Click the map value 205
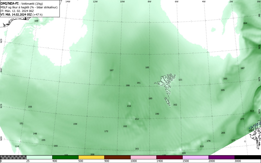The height and width of the screenshot is (163, 261). 223,133
